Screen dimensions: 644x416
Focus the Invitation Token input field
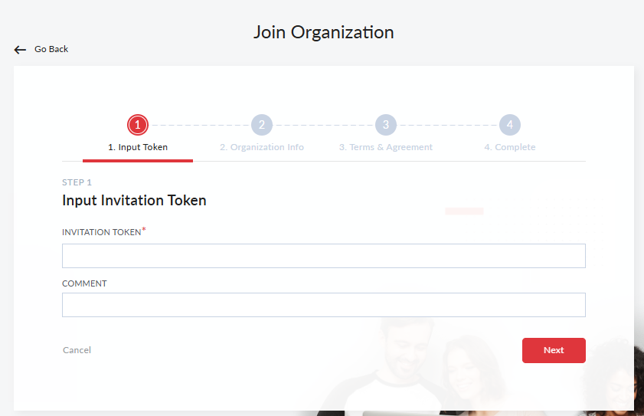(x=323, y=256)
